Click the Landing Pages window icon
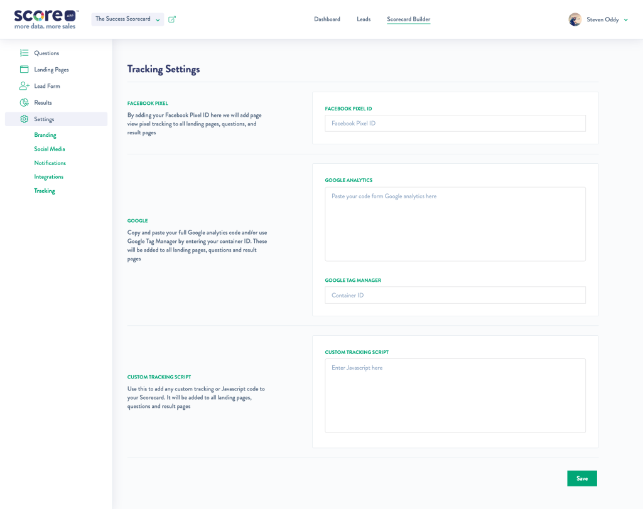 24,69
